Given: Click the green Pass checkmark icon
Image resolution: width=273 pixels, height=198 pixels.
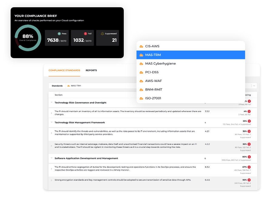Looking at the screenshot, I should [59, 34].
